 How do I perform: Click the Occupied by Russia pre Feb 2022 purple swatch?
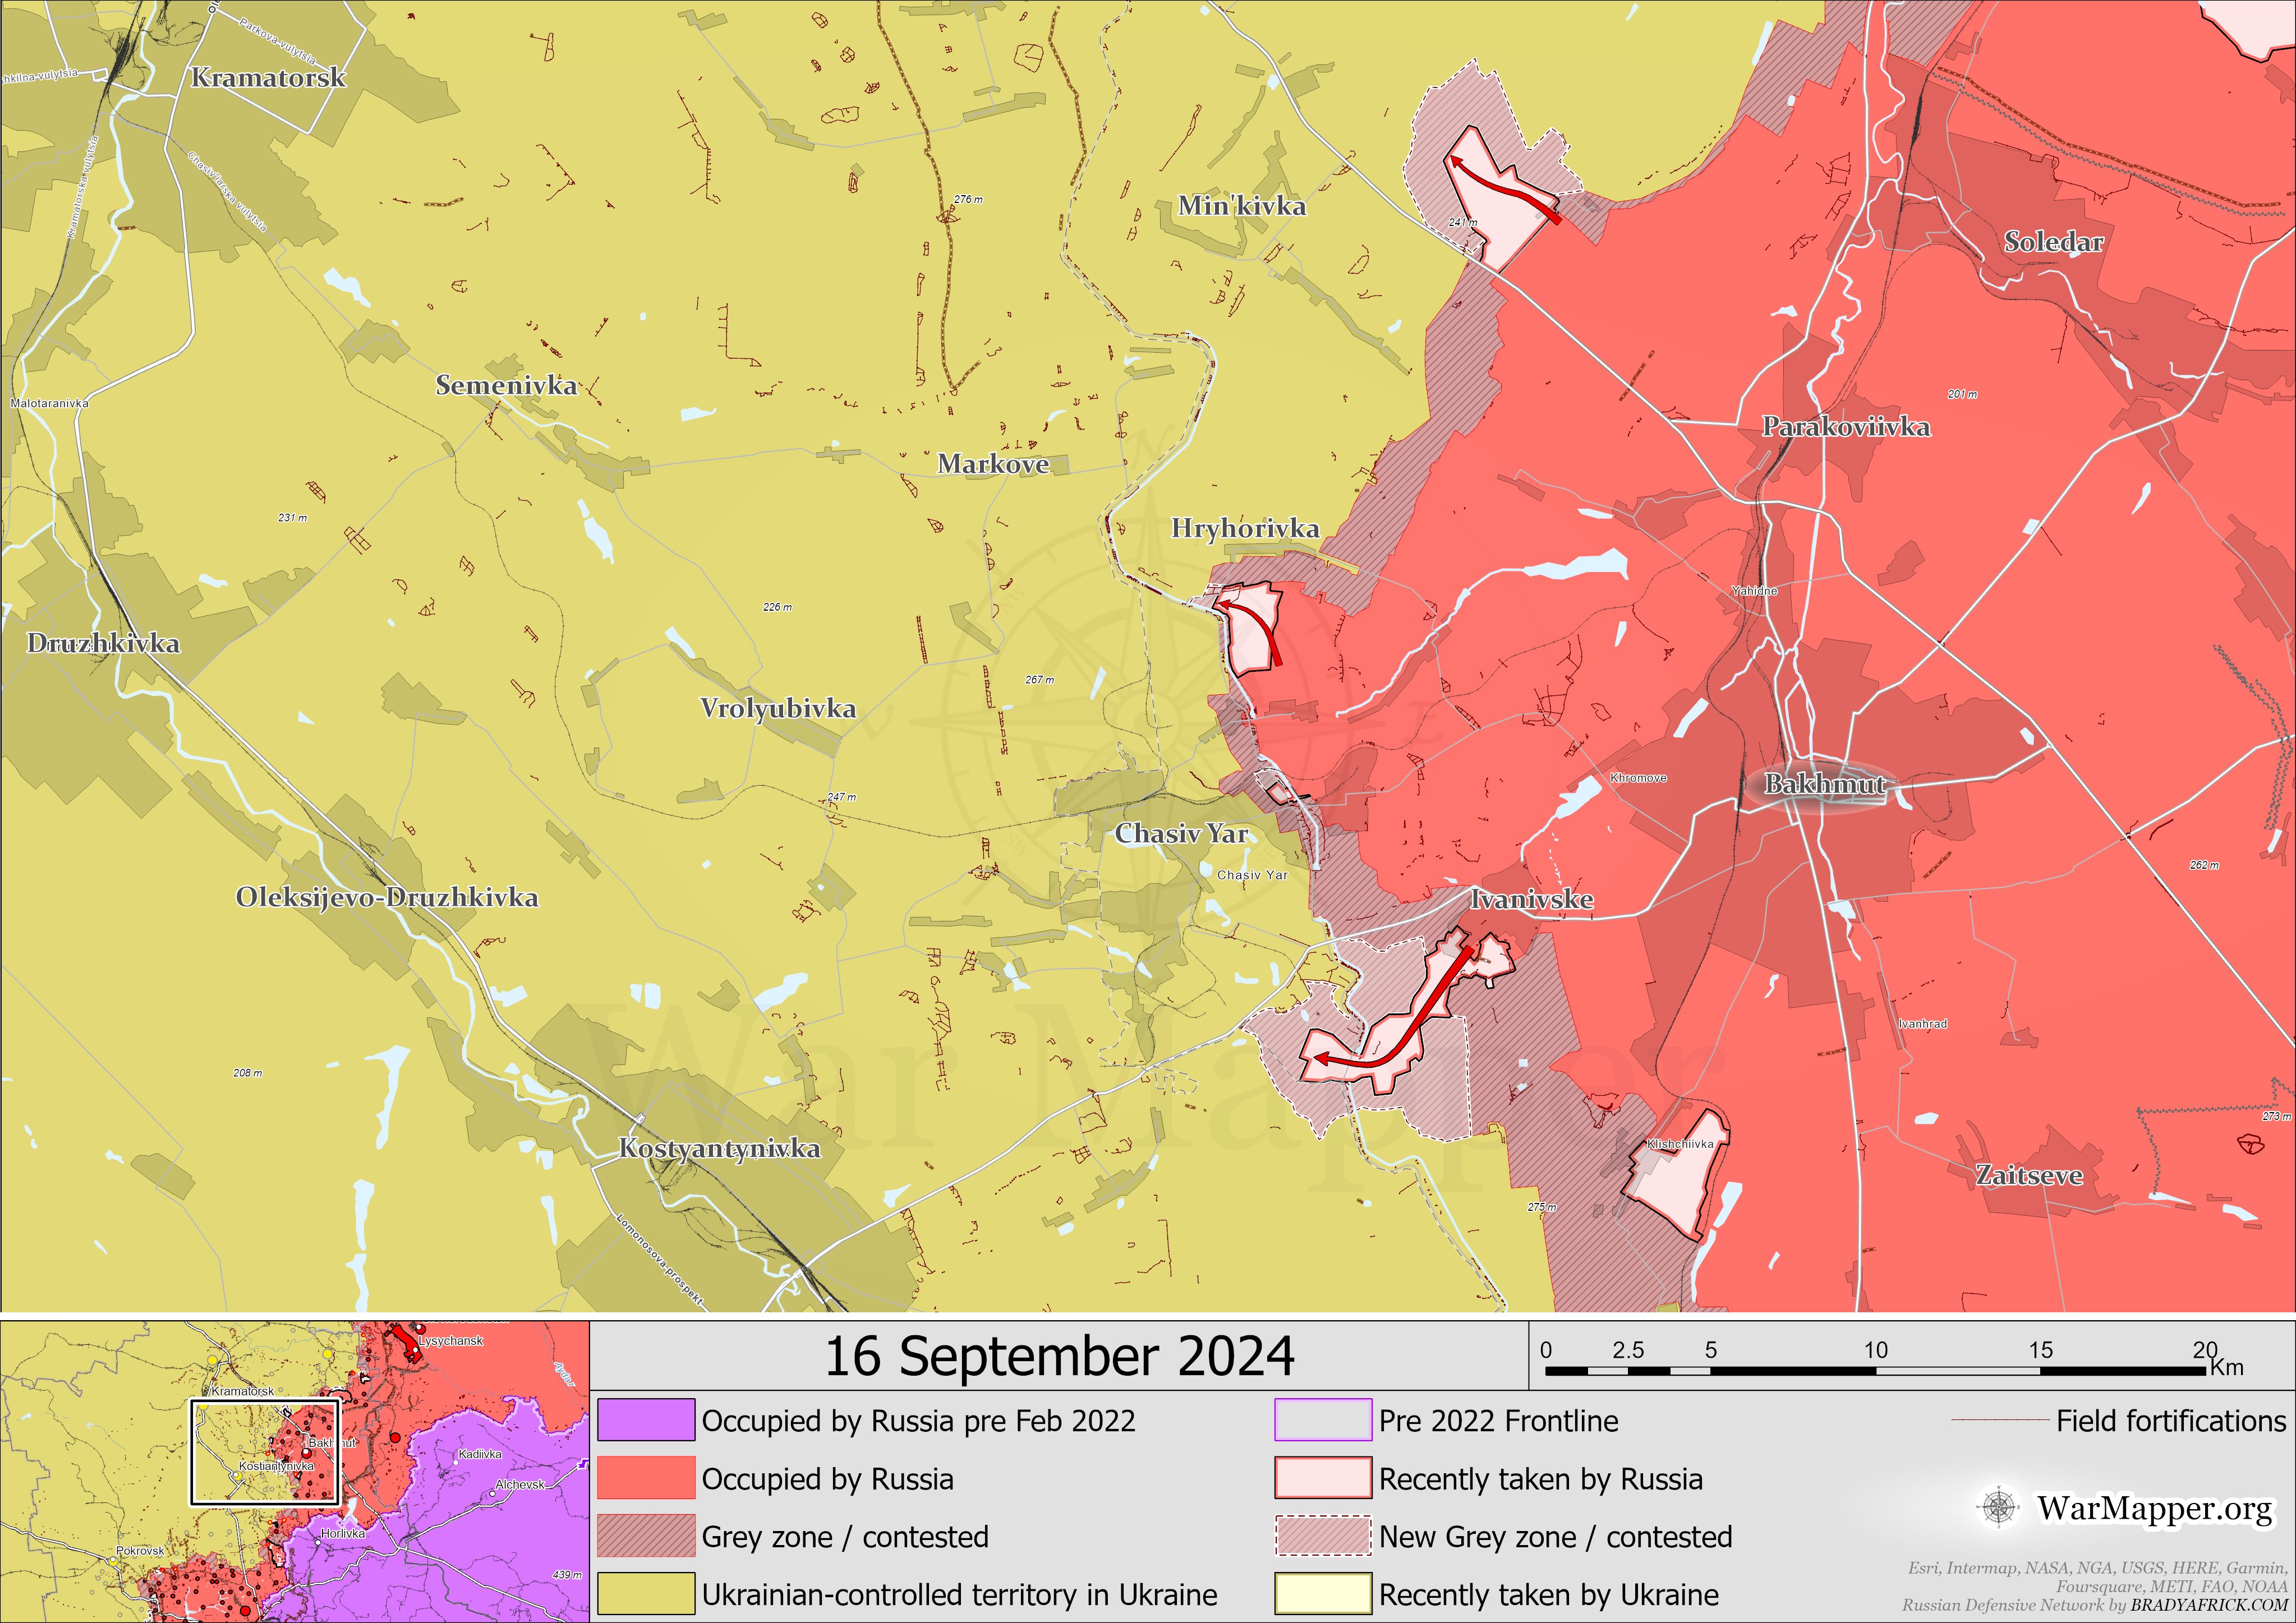[x=646, y=1420]
